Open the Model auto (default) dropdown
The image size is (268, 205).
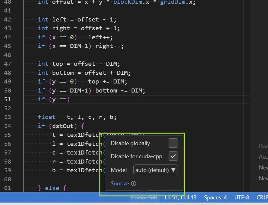coord(156,170)
